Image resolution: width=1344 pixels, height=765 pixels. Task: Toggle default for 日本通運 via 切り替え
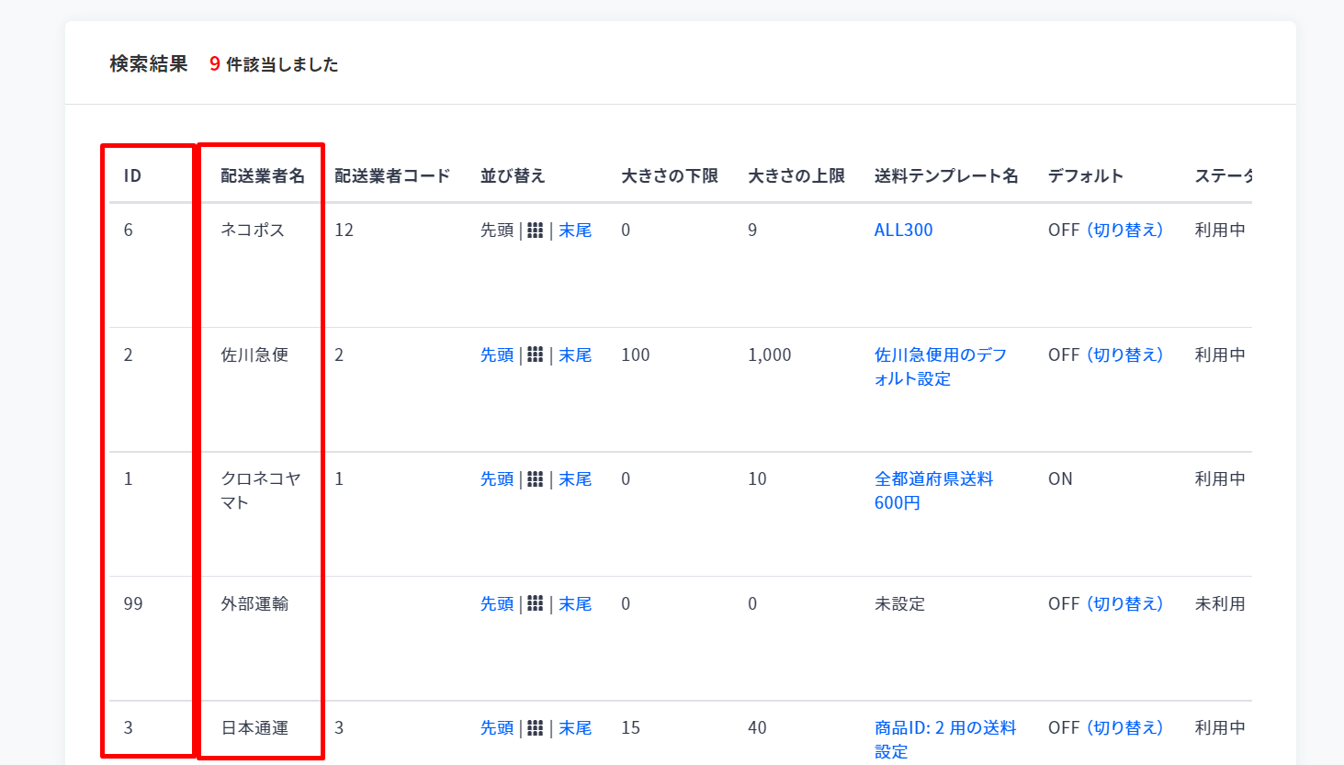click(x=1125, y=727)
